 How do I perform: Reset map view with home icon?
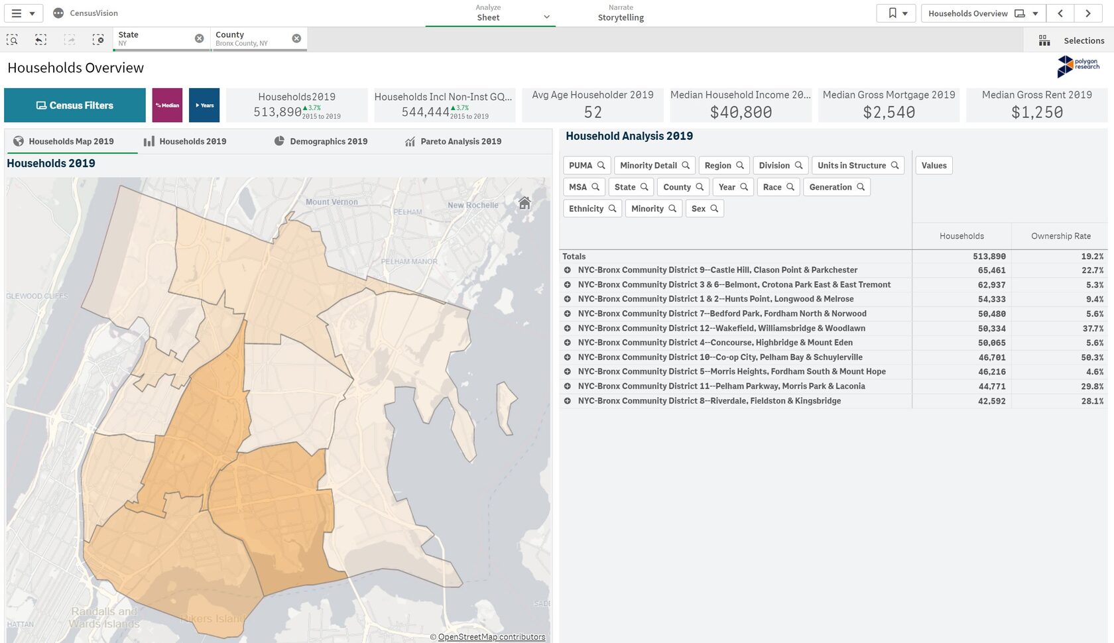525,203
